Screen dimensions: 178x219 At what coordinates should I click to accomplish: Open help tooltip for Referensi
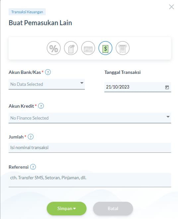click(x=33, y=167)
